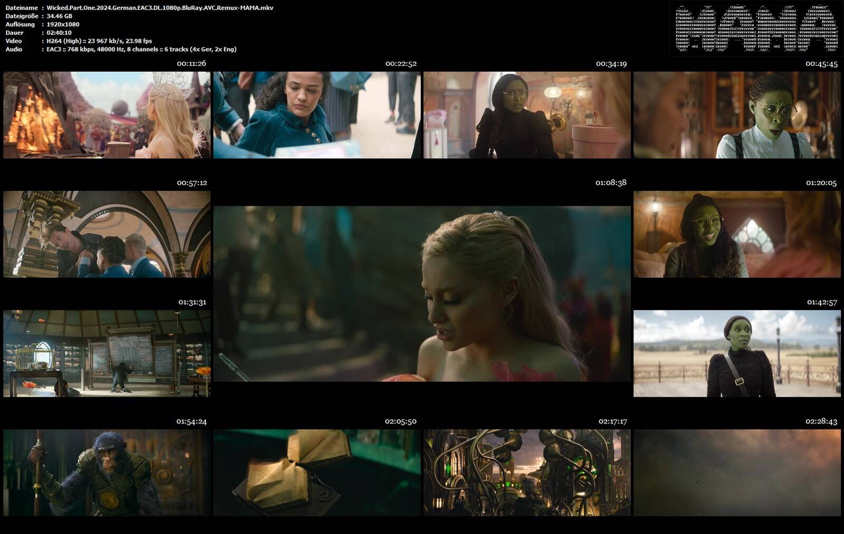
Task: Select the thumbnail at timestamp 01:42:57
Action: tap(737, 353)
